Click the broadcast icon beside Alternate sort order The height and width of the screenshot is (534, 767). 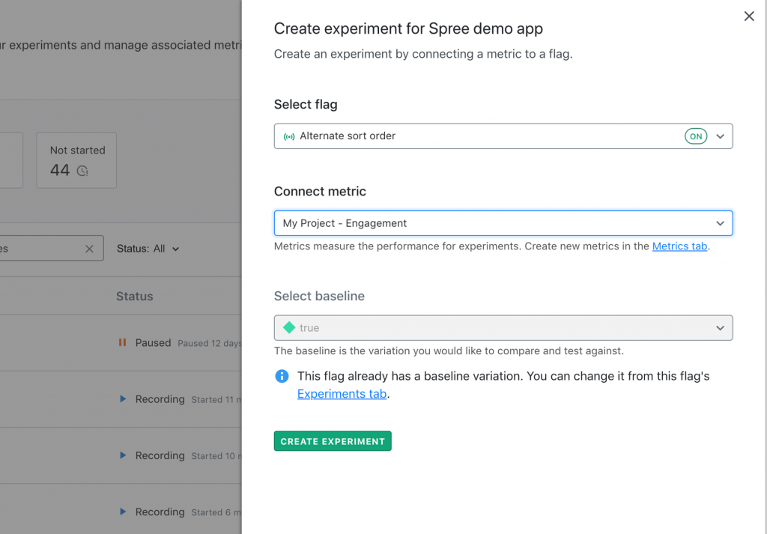(289, 136)
